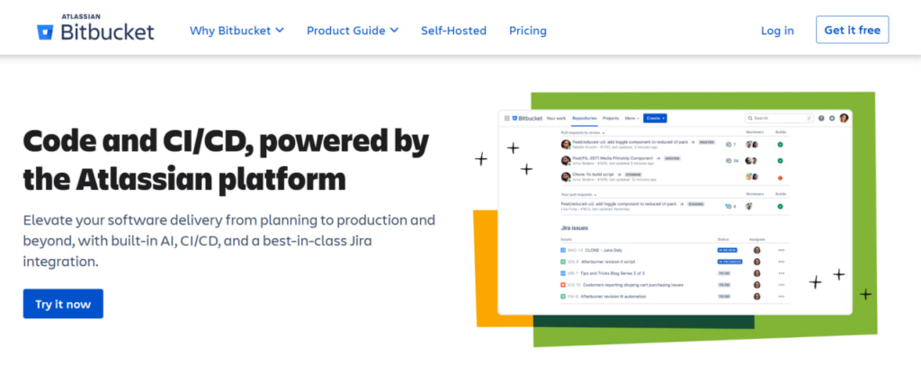921x392 pixels.
Task: Click the search field in the product screenshot
Action: (x=778, y=118)
